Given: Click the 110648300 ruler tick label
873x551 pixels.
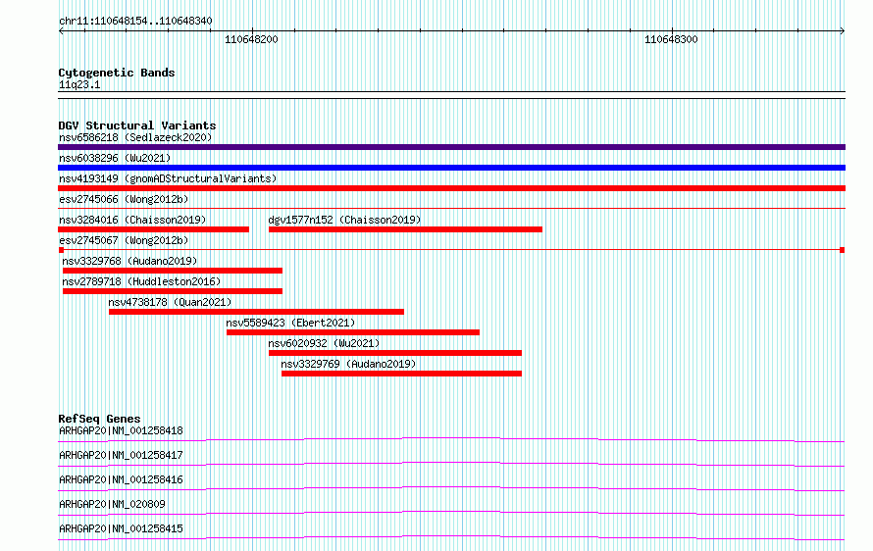Looking at the screenshot, I should click(671, 39).
